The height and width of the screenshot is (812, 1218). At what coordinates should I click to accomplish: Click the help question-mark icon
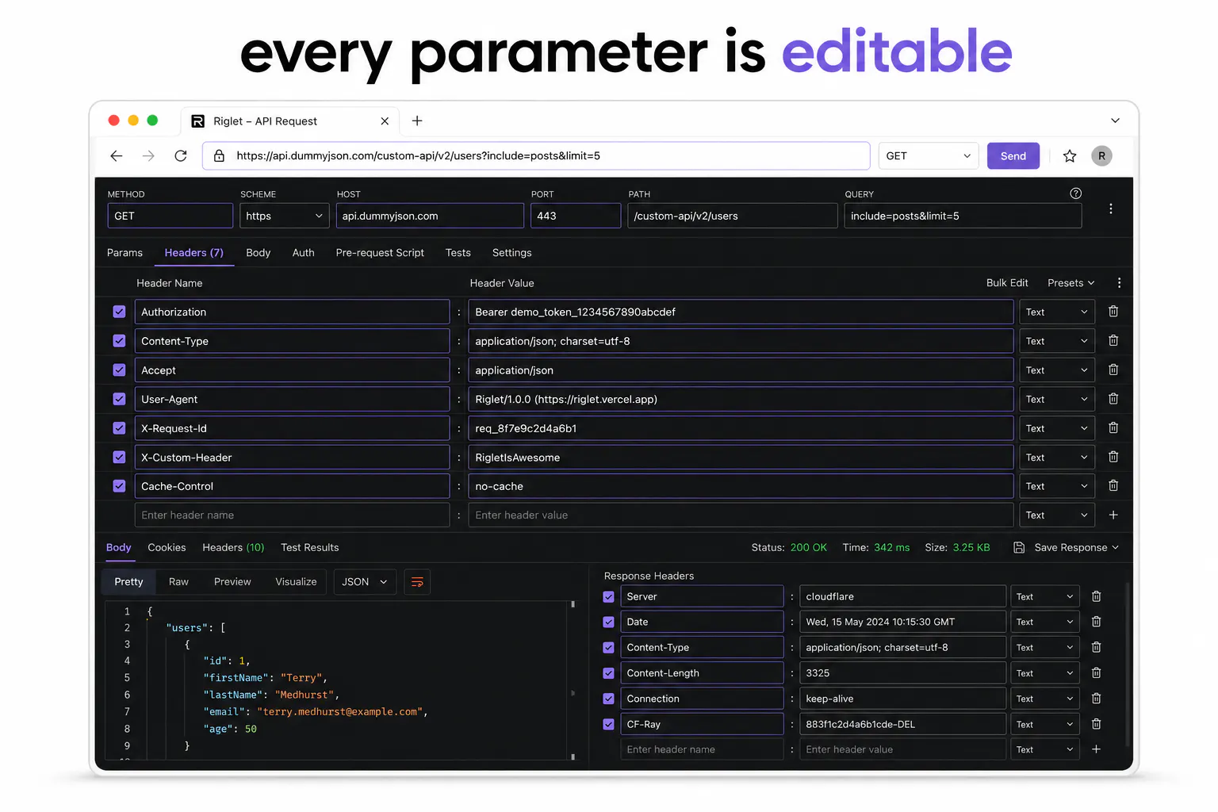(x=1076, y=193)
